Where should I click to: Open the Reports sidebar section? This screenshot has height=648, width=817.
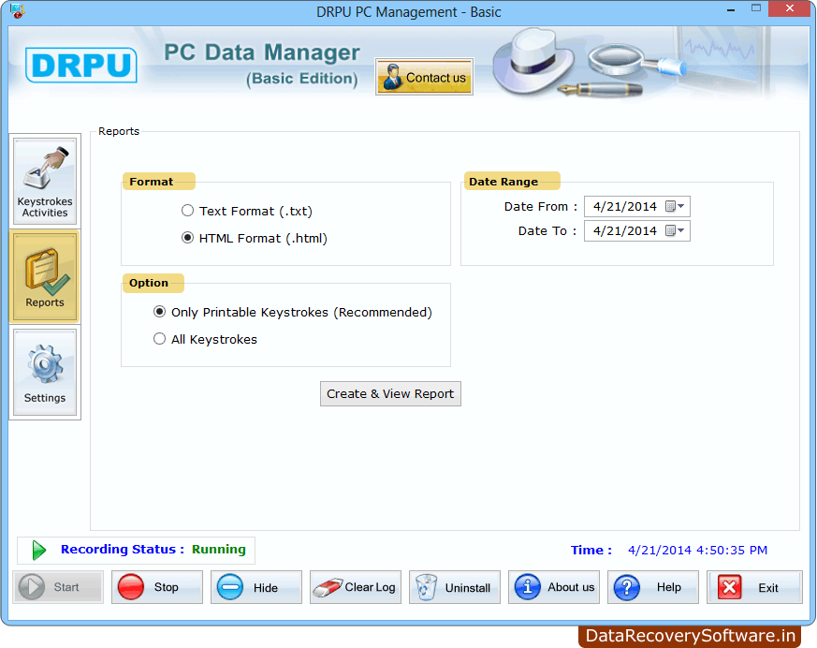[45, 277]
